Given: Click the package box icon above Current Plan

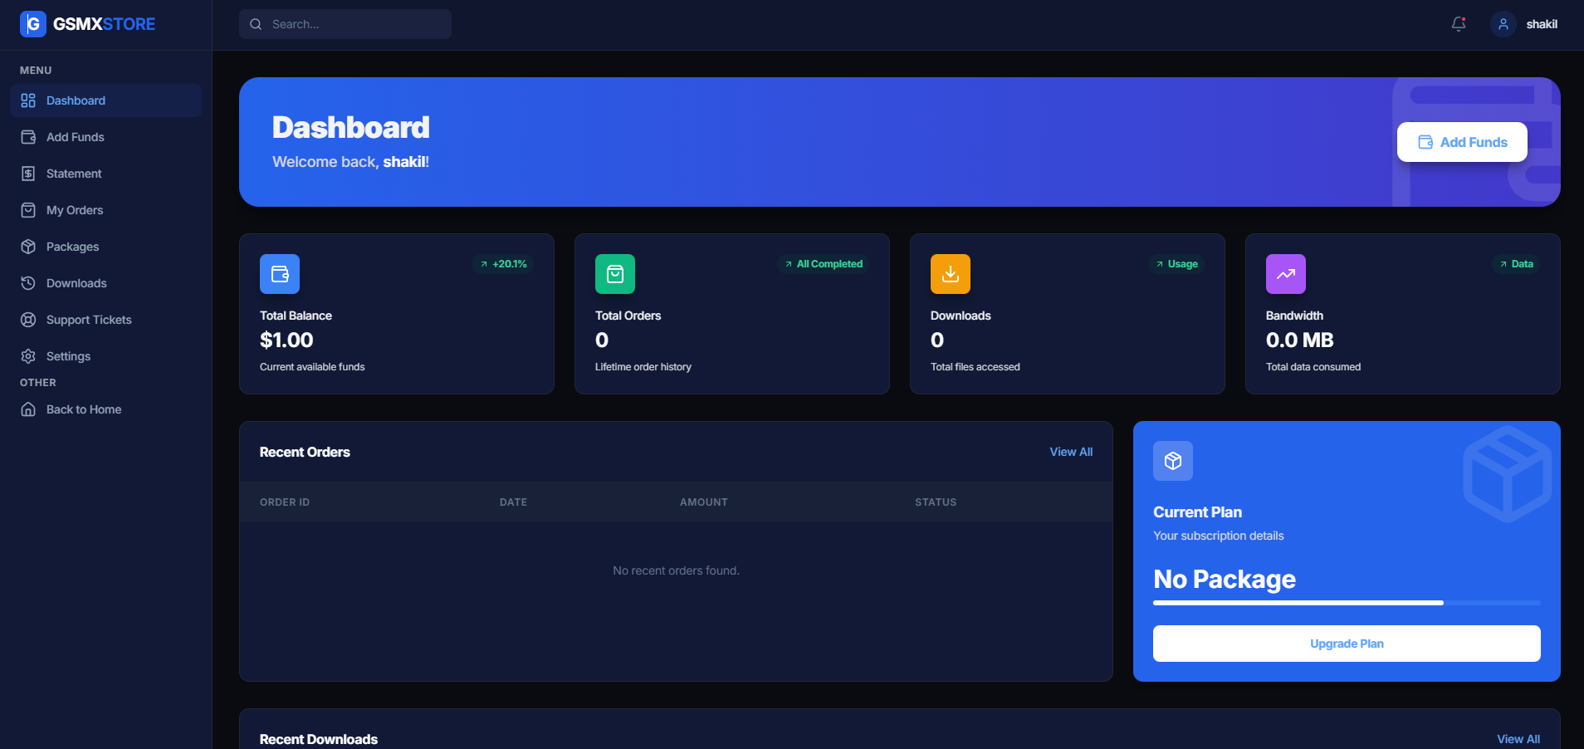Looking at the screenshot, I should pyautogui.click(x=1172, y=461).
